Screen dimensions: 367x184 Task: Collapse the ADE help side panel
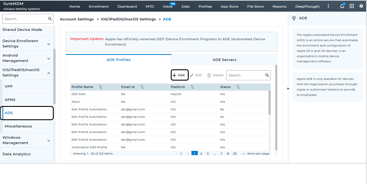pos(288,89)
